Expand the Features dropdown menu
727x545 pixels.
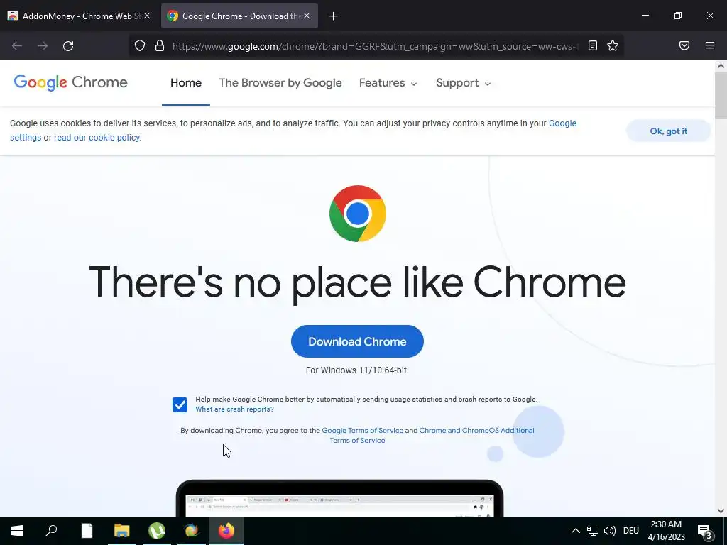[x=388, y=83]
